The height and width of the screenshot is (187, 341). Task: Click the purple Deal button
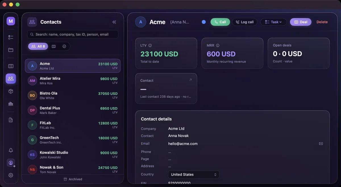click(x=301, y=22)
